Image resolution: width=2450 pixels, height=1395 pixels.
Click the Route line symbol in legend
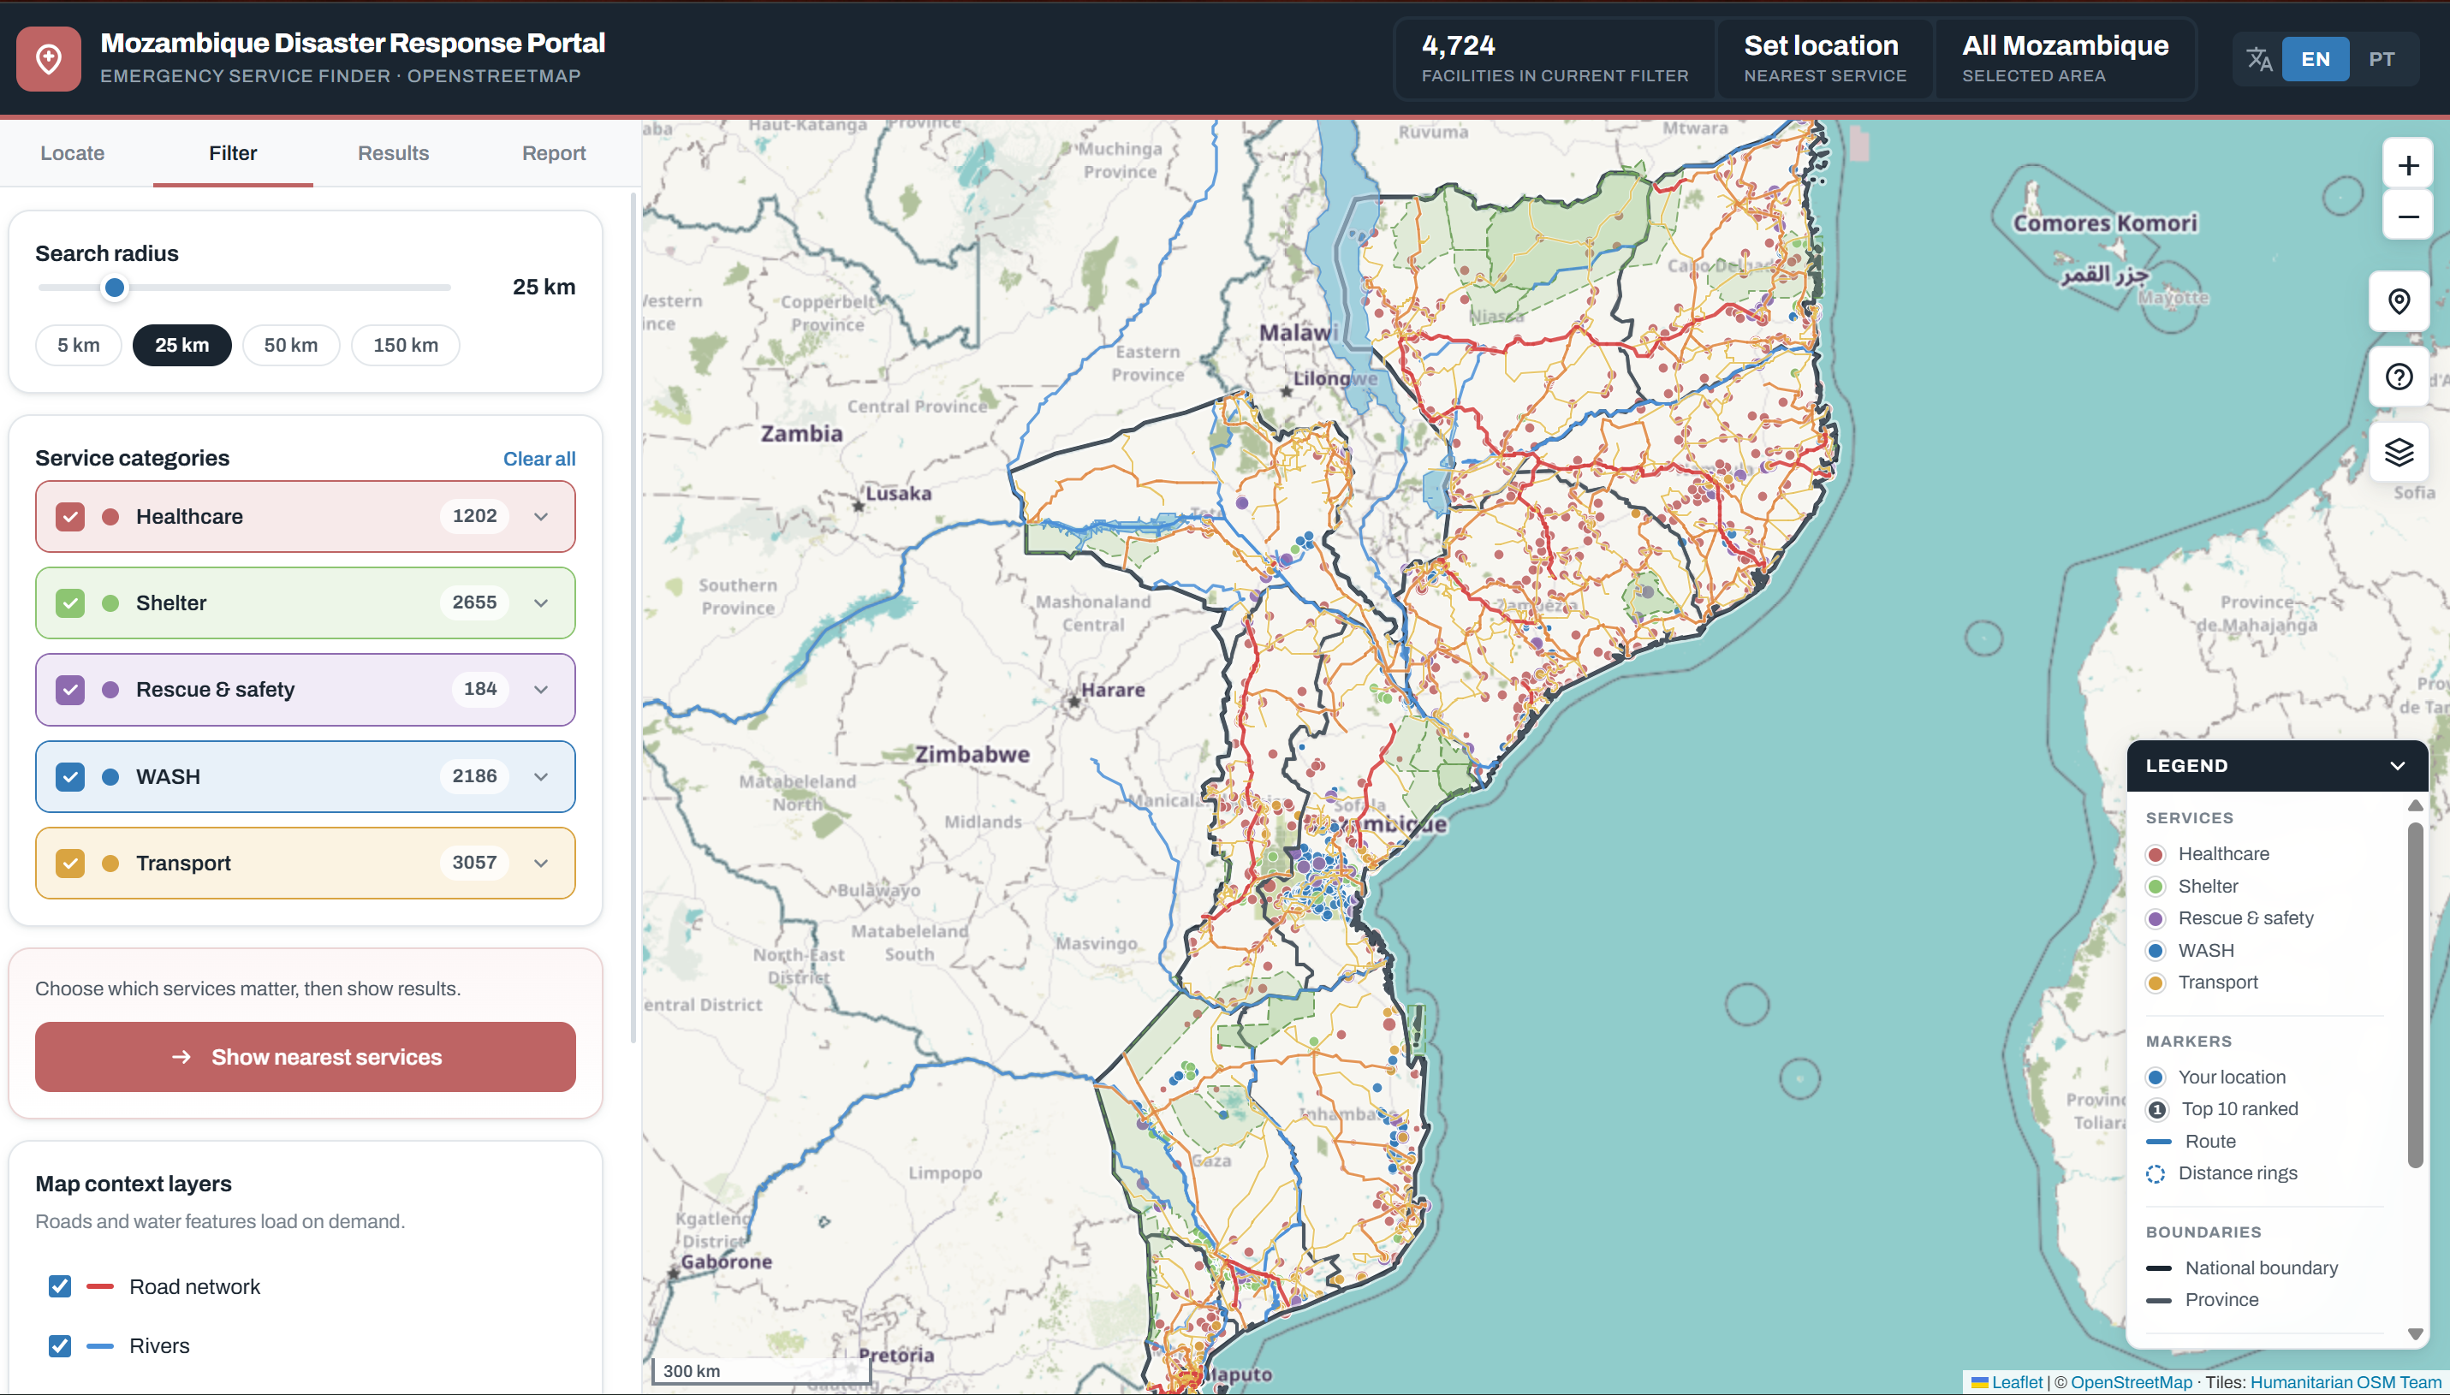[x=2159, y=1142]
